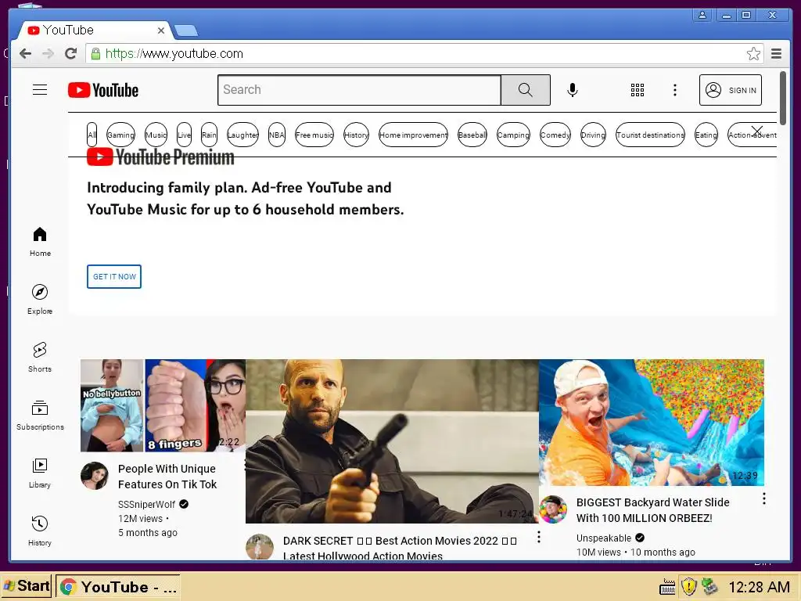Open a new browser tab
Screen dimensions: 801x601
[x=186, y=31]
